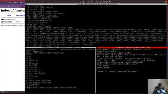Sort the listing by the Name column
Screen dimensions: 168x94
pyautogui.click(x=9, y=15)
